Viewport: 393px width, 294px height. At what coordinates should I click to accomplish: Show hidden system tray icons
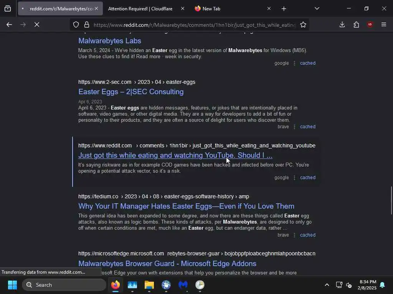[x=327, y=285]
